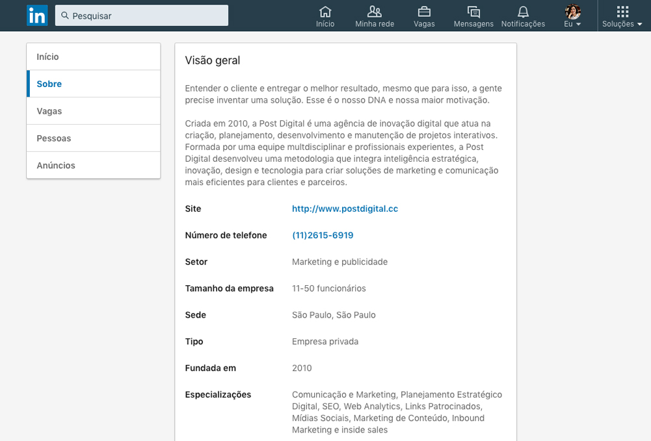Expand the Soluções dropdown arrow
651x441 pixels.
[640, 24]
